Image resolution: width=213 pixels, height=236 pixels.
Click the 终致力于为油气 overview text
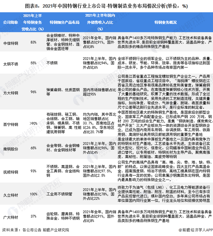tap(164, 194)
